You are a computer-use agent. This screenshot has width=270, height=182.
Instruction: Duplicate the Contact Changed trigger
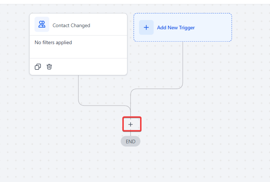point(38,67)
